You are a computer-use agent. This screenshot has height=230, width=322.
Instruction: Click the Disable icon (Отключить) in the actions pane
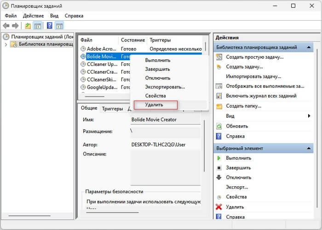pyautogui.click(x=219, y=178)
